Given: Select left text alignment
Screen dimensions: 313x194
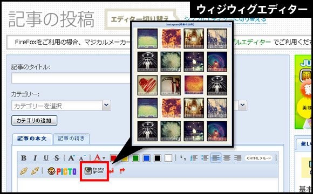Looking at the screenshot, I should pos(216,158).
